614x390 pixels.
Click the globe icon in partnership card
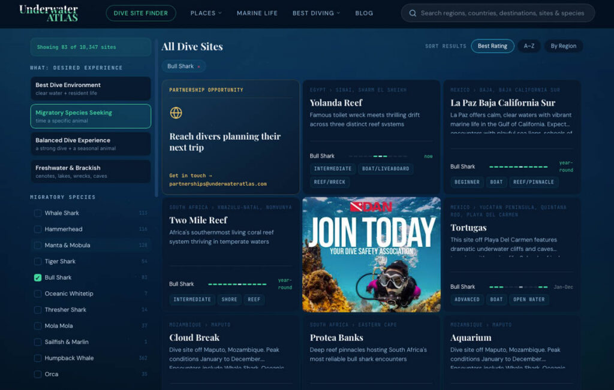pyautogui.click(x=176, y=113)
